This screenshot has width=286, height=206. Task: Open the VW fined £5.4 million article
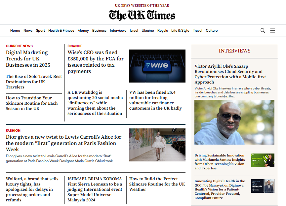pos(155,100)
